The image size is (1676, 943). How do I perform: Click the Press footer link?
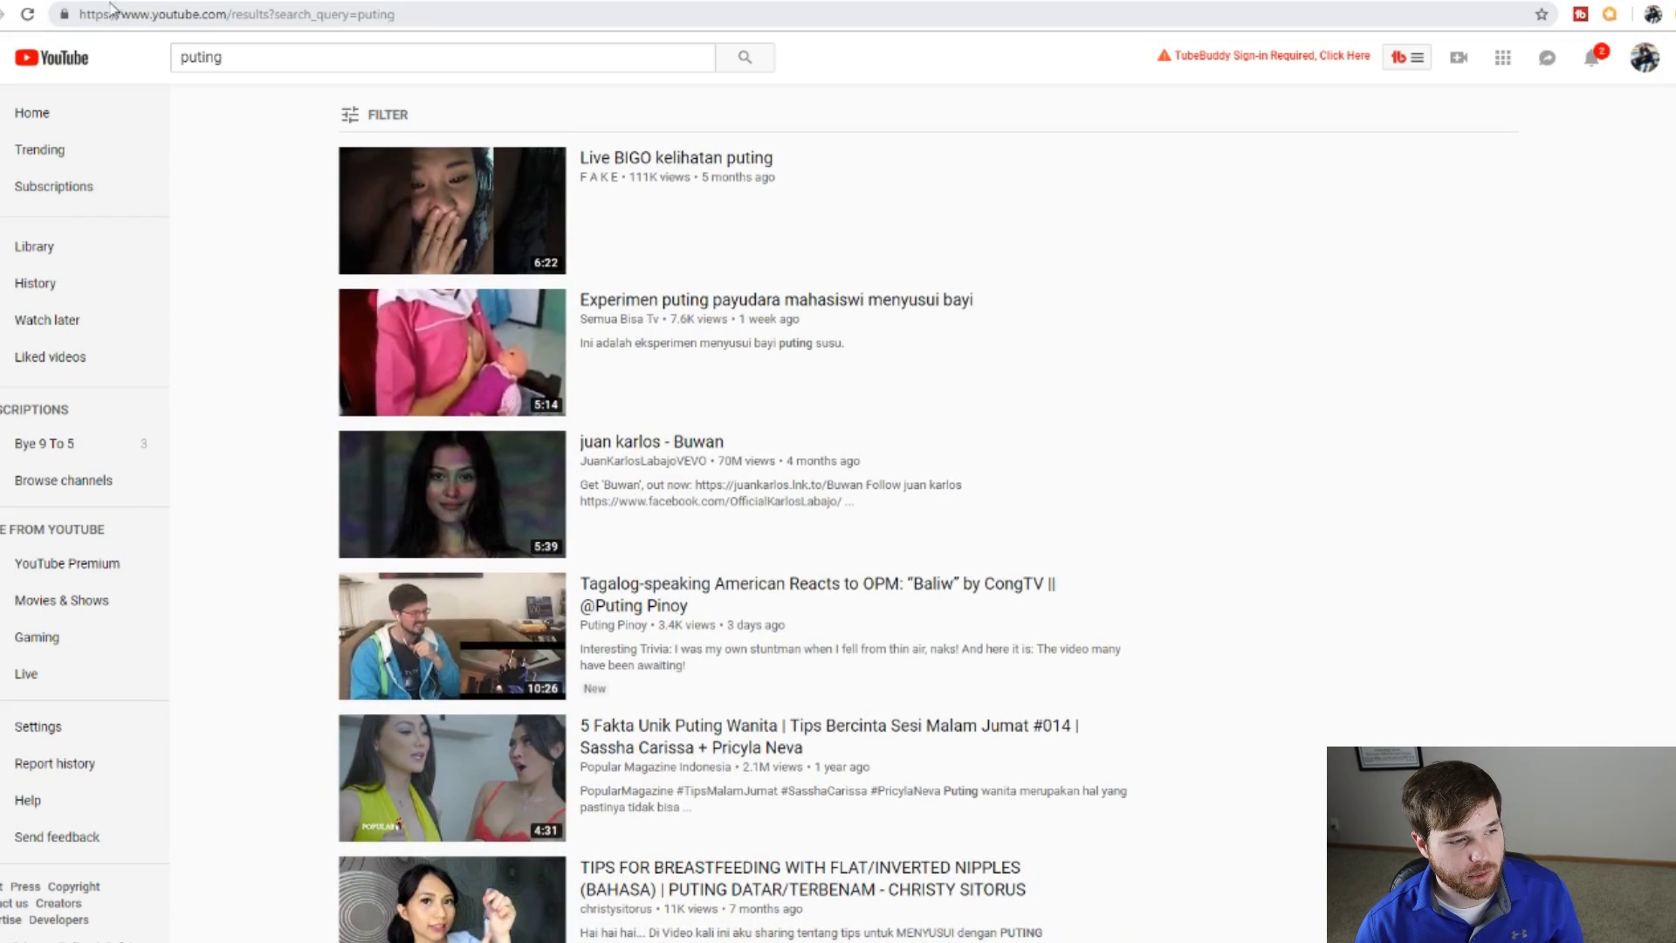pyautogui.click(x=25, y=886)
